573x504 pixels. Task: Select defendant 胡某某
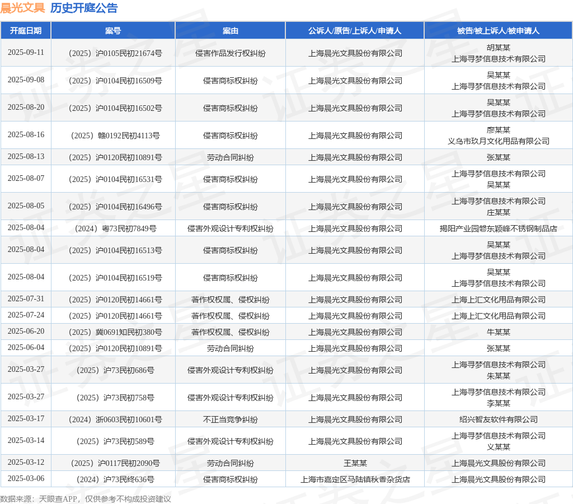pos(499,48)
